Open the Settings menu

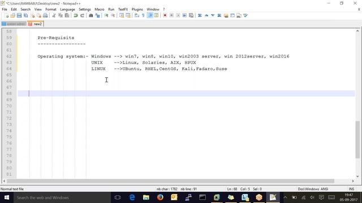coord(85,10)
